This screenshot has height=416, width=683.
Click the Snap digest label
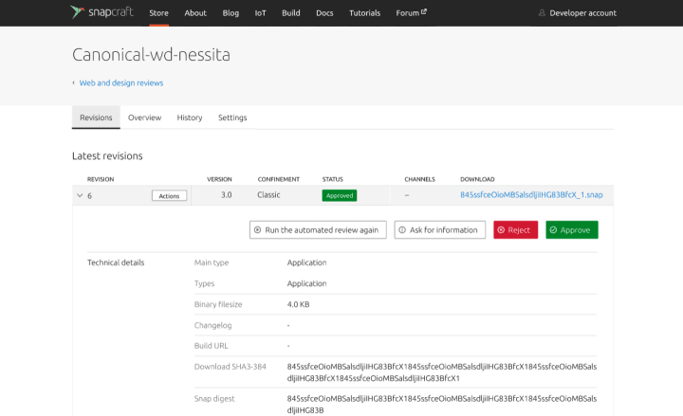(x=214, y=399)
